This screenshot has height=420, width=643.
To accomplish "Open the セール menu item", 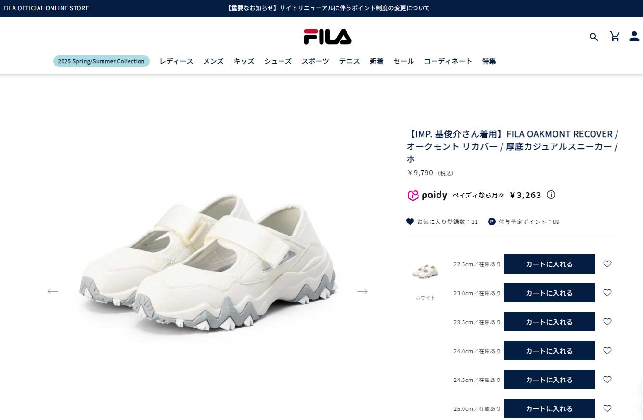I will click(x=403, y=61).
